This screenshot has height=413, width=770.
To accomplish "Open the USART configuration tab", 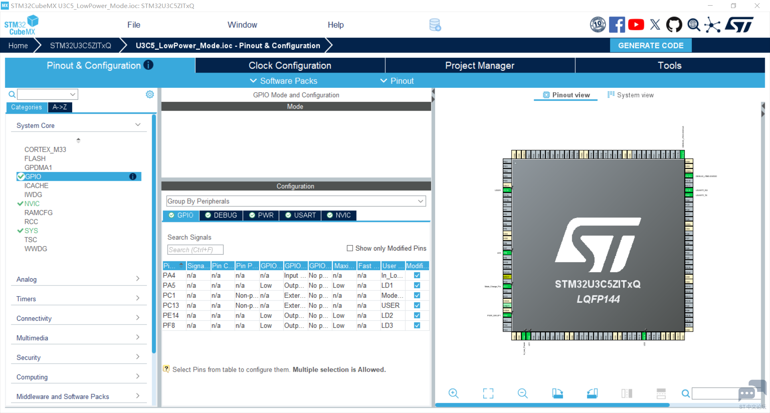I will [300, 215].
